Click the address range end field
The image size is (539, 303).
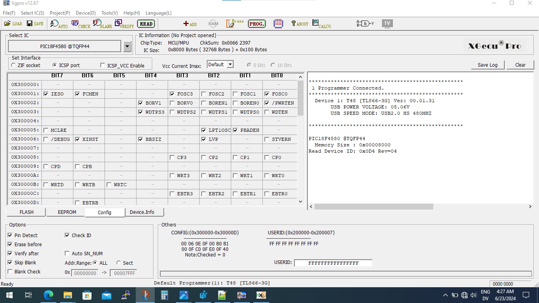[123, 273]
